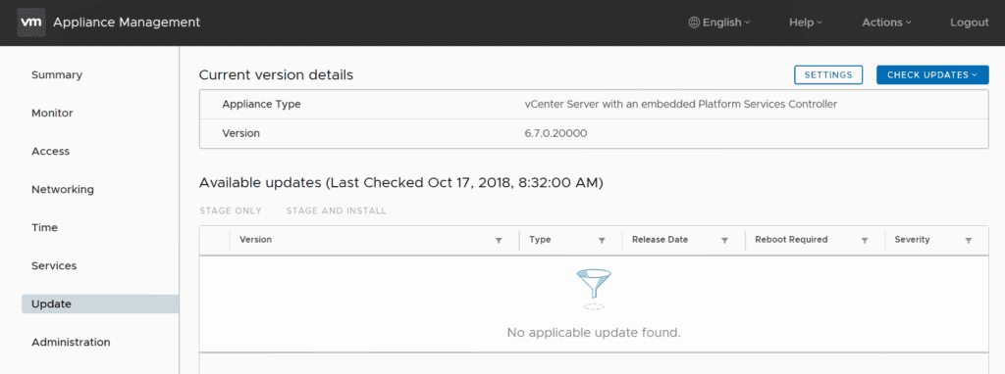Sort by the Type column header

tap(541, 240)
